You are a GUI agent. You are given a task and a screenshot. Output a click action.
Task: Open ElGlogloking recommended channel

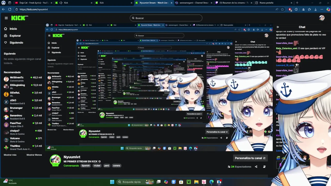pyautogui.click(x=23, y=87)
